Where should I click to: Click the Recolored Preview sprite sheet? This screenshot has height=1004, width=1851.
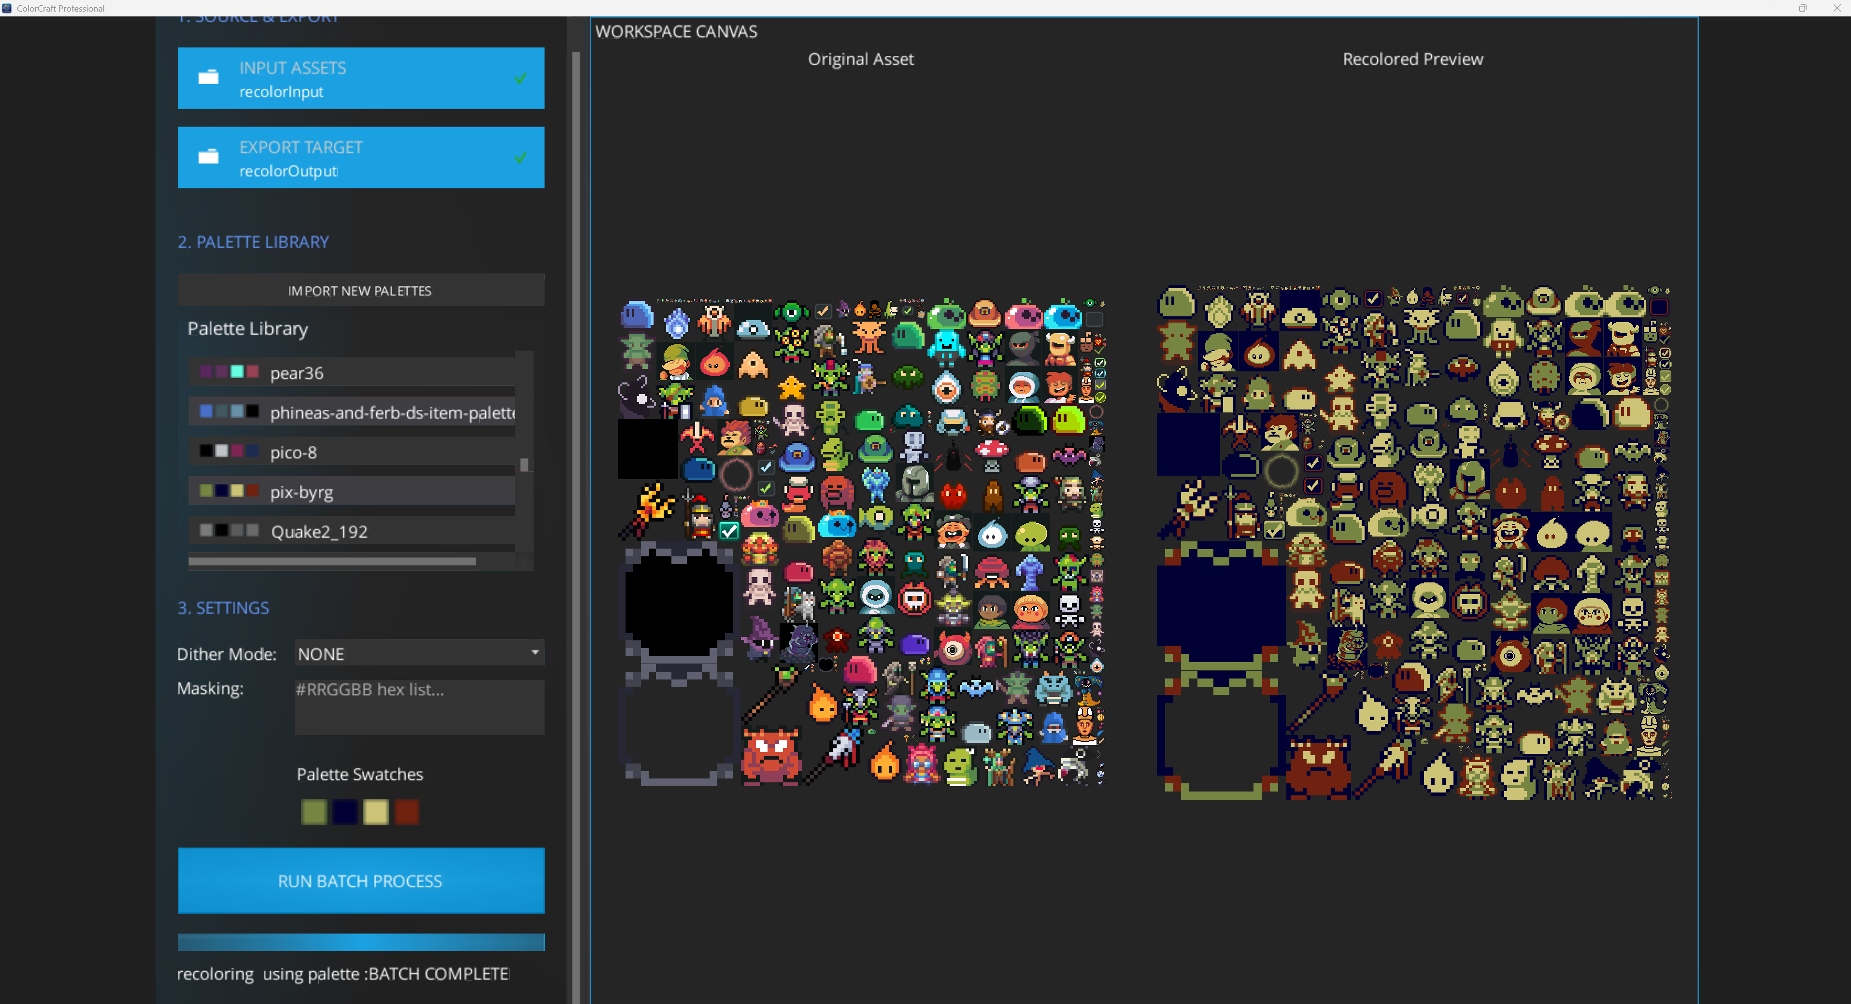1413,542
